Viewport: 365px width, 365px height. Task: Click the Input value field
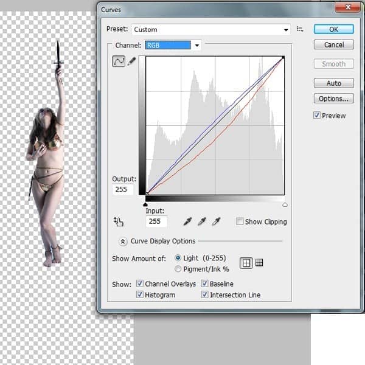(x=156, y=221)
